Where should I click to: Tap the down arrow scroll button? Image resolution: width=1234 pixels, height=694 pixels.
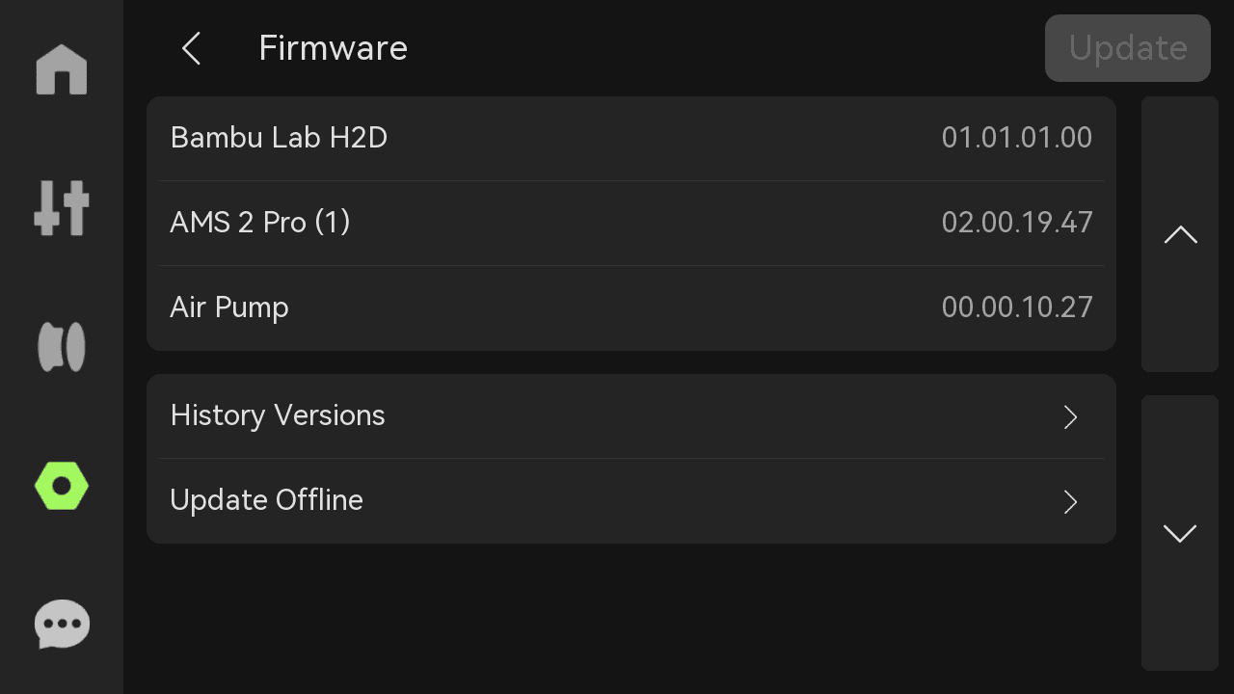pos(1180,533)
